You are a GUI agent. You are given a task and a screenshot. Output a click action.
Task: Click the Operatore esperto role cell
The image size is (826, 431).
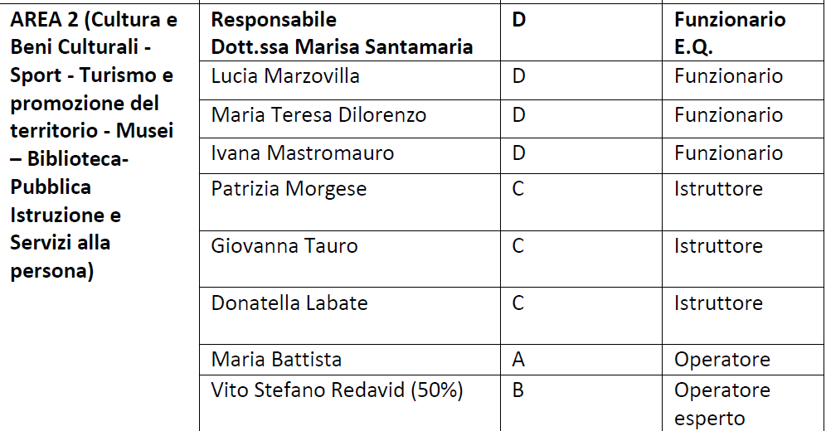pyautogui.click(x=723, y=404)
